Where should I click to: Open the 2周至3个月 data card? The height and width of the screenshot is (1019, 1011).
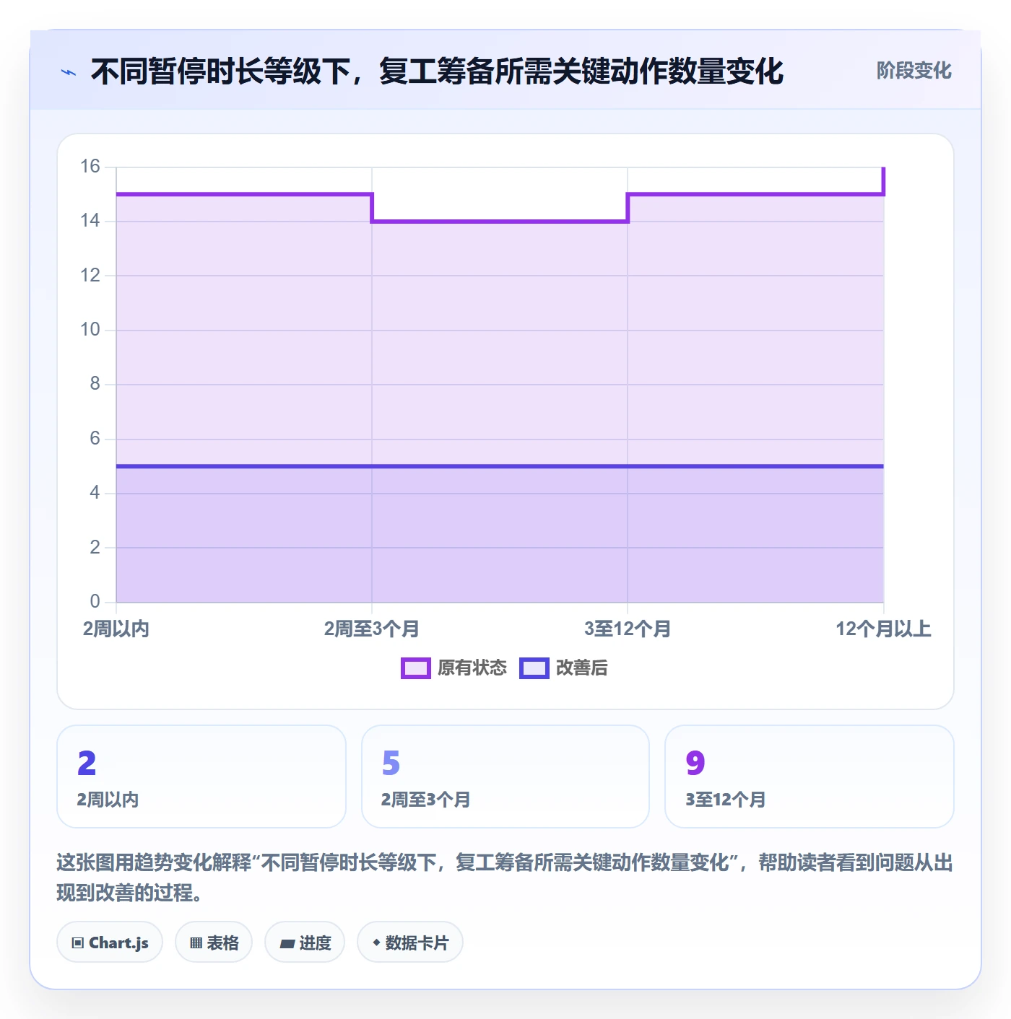pos(506,777)
